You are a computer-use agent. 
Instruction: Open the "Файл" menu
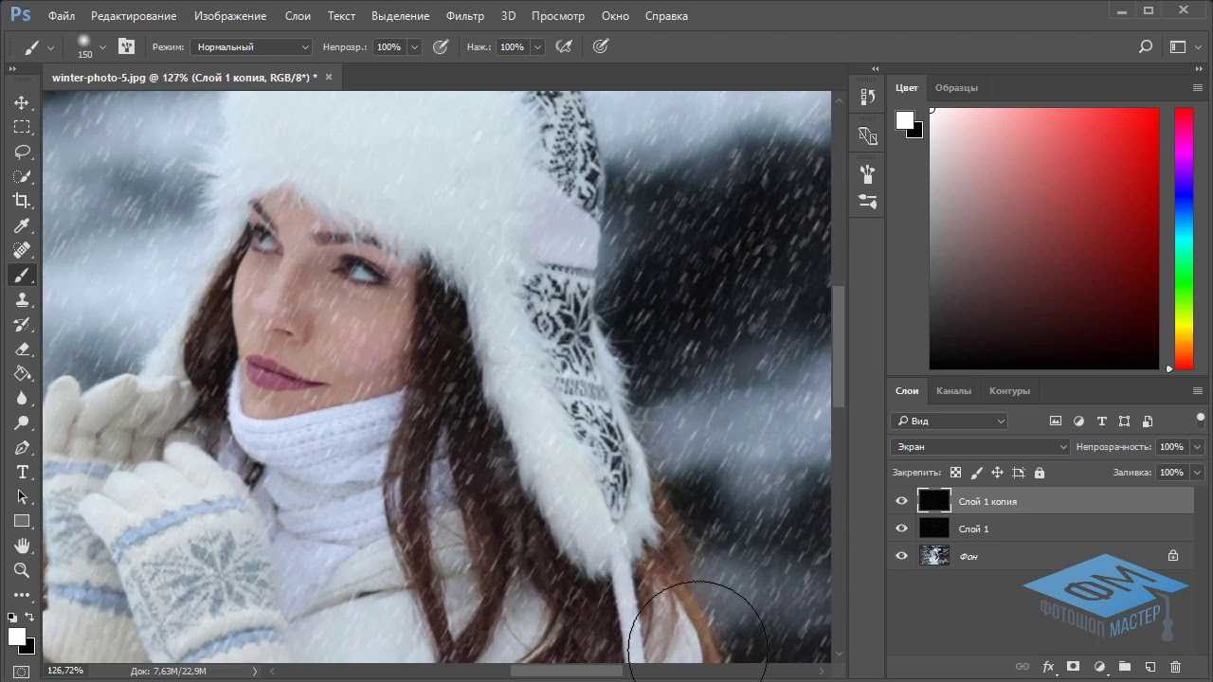coord(62,16)
